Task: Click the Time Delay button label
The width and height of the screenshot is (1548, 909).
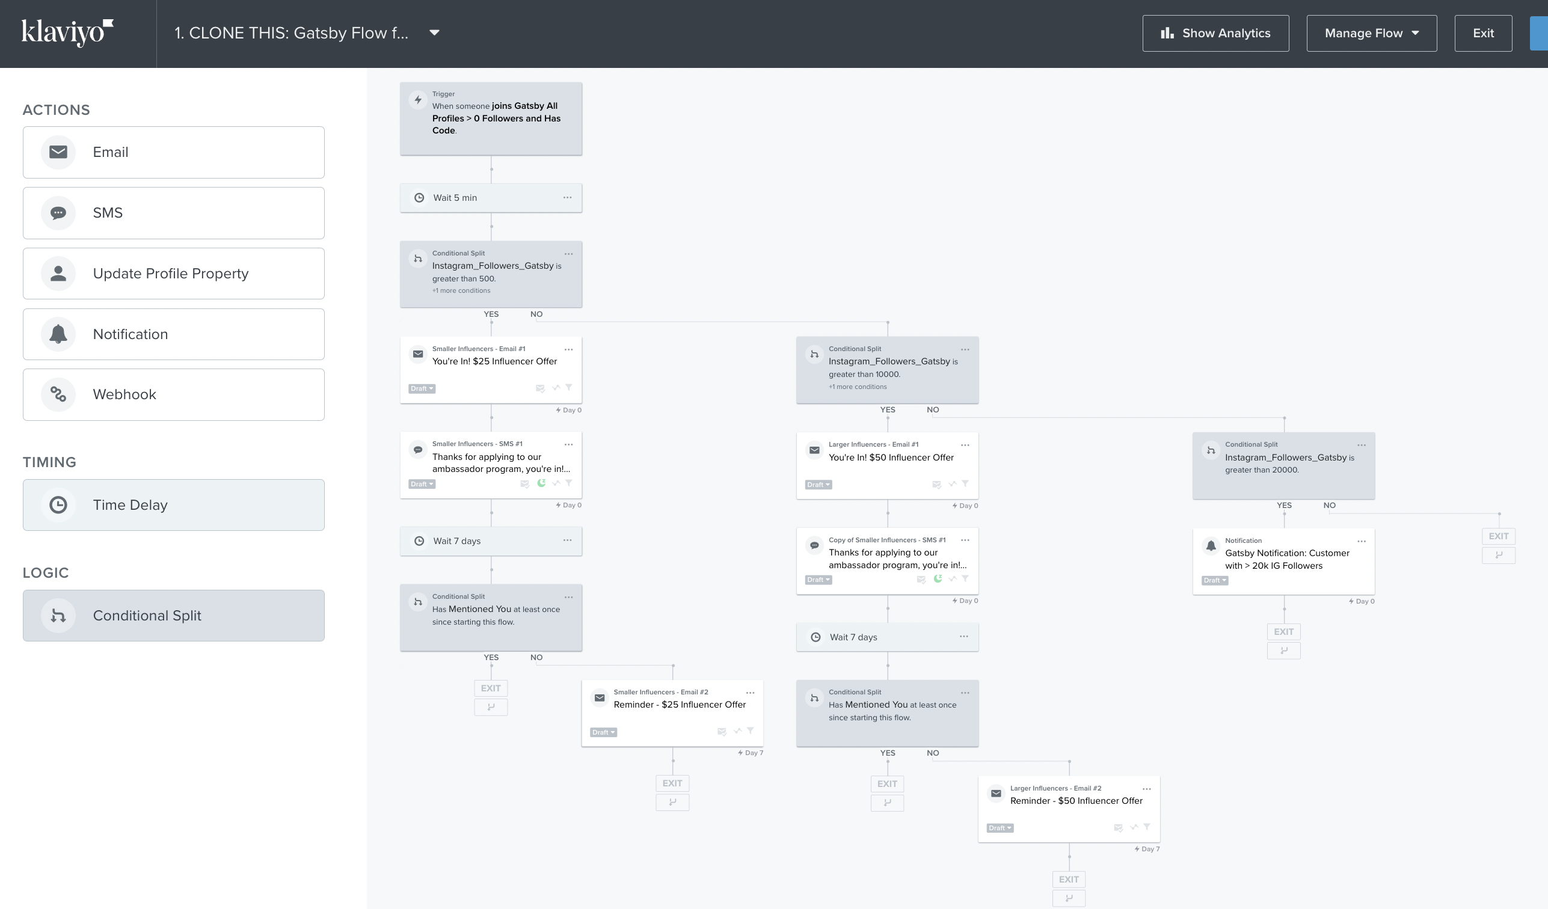Action: click(x=131, y=505)
